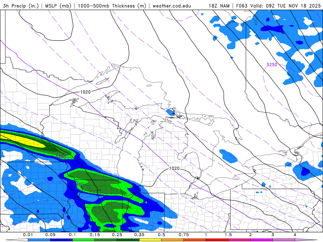Click the 'Valid: 09Z TUE NOV 18 2025' text

coord(285,6)
